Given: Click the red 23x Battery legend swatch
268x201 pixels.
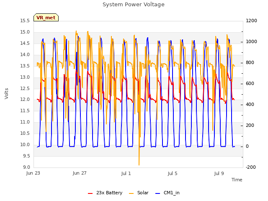Looking at the screenshot, I should coord(90,193).
